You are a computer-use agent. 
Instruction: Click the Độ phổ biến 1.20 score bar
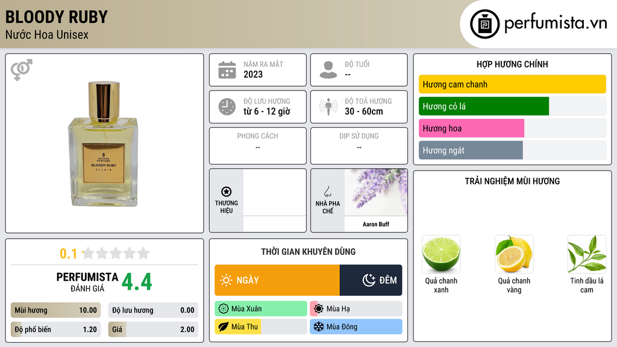[x=55, y=330]
